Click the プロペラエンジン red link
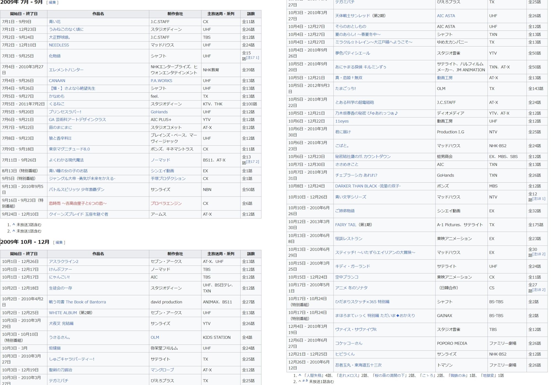The width and height of the screenshot is (551, 385). pos(166,204)
